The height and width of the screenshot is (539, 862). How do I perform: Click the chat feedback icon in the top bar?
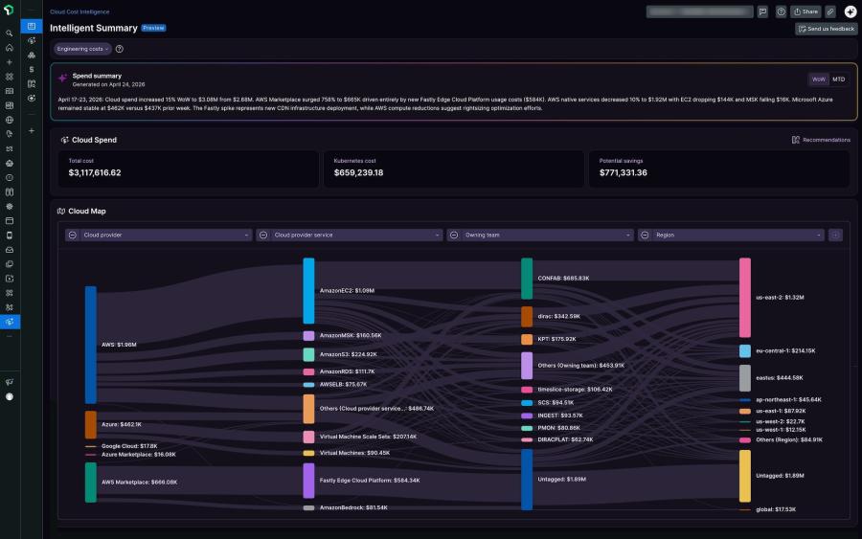[762, 11]
